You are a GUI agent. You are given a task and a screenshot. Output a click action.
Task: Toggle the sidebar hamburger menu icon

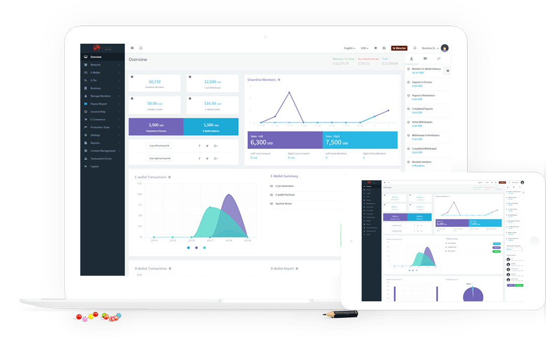point(132,48)
